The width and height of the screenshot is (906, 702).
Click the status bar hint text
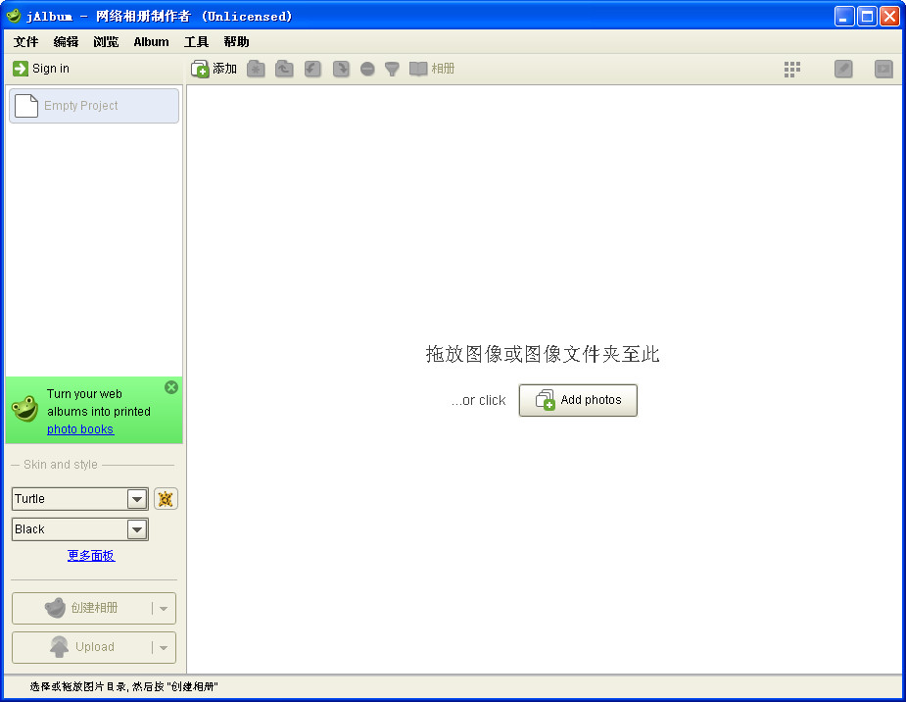pyautogui.click(x=123, y=686)
